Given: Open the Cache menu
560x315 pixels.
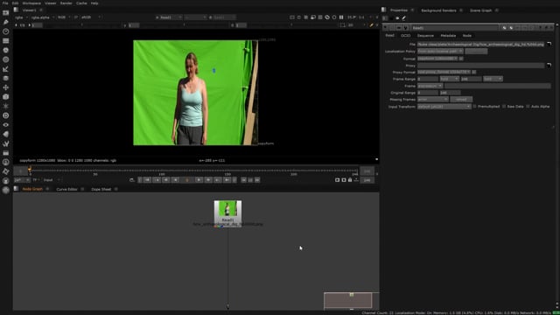Looking at the screenshot, I should [81, 3].
